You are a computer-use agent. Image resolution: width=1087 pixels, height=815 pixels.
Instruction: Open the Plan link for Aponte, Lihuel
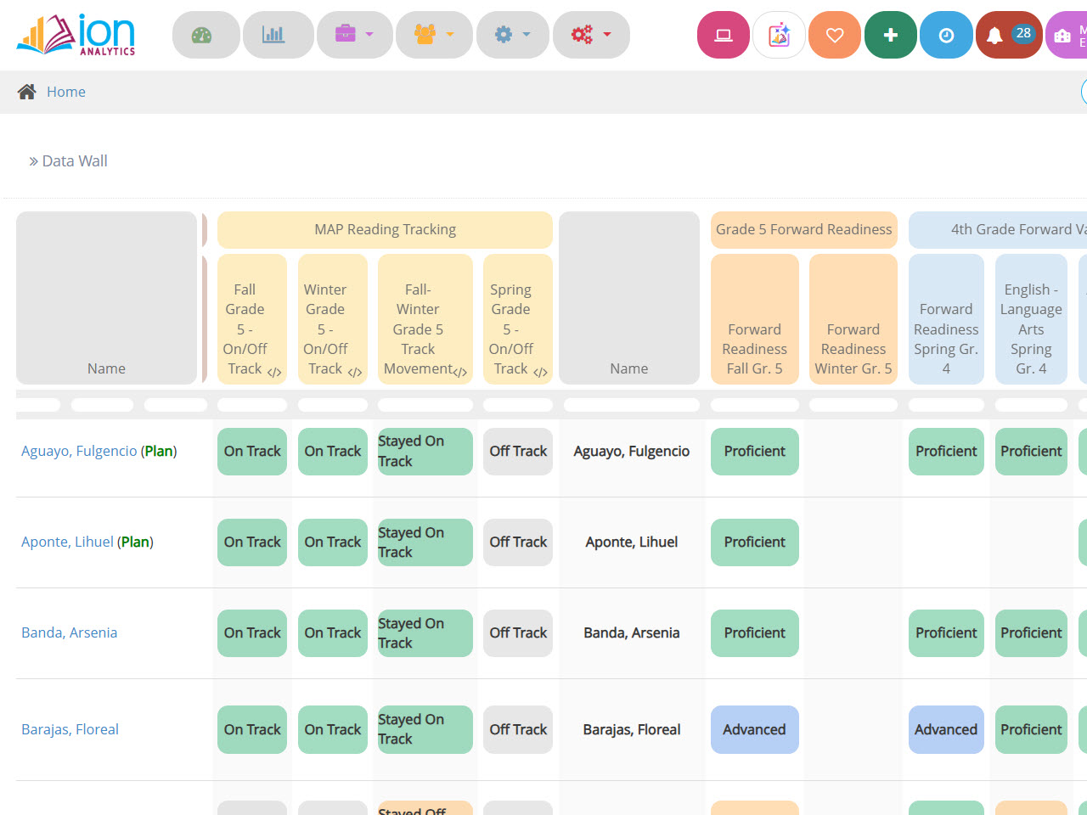[x=135, y=542]
